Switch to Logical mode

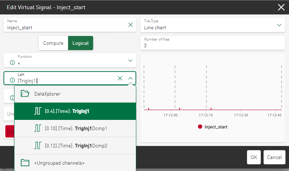click(80, 43)
